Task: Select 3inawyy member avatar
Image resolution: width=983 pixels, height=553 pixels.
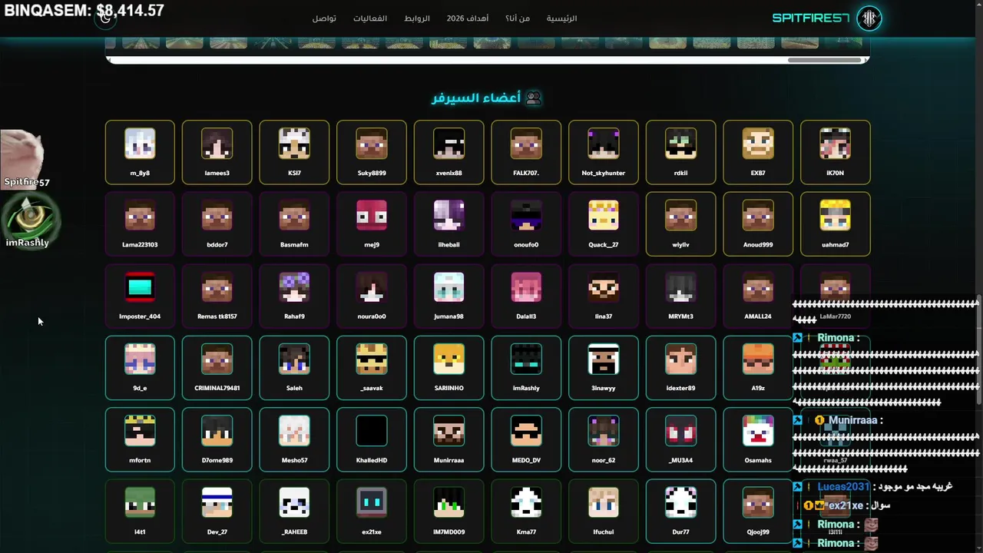Action: 604,359
